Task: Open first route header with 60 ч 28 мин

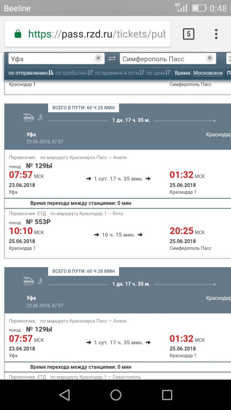Action: pyautogui.click(x=118, y=127)
